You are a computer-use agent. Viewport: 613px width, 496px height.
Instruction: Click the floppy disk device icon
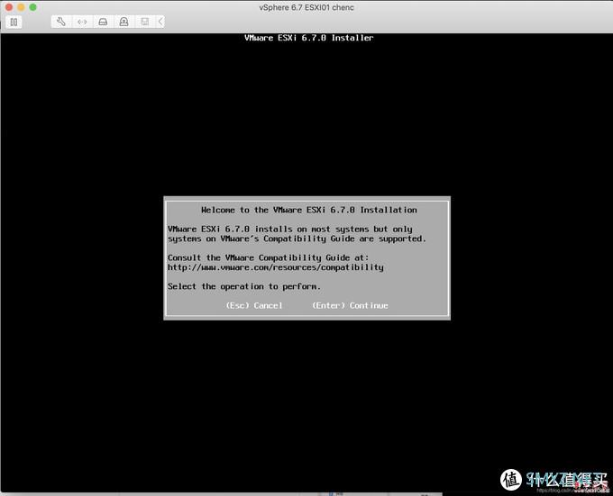pyautogui.click(x=144, y=22)
